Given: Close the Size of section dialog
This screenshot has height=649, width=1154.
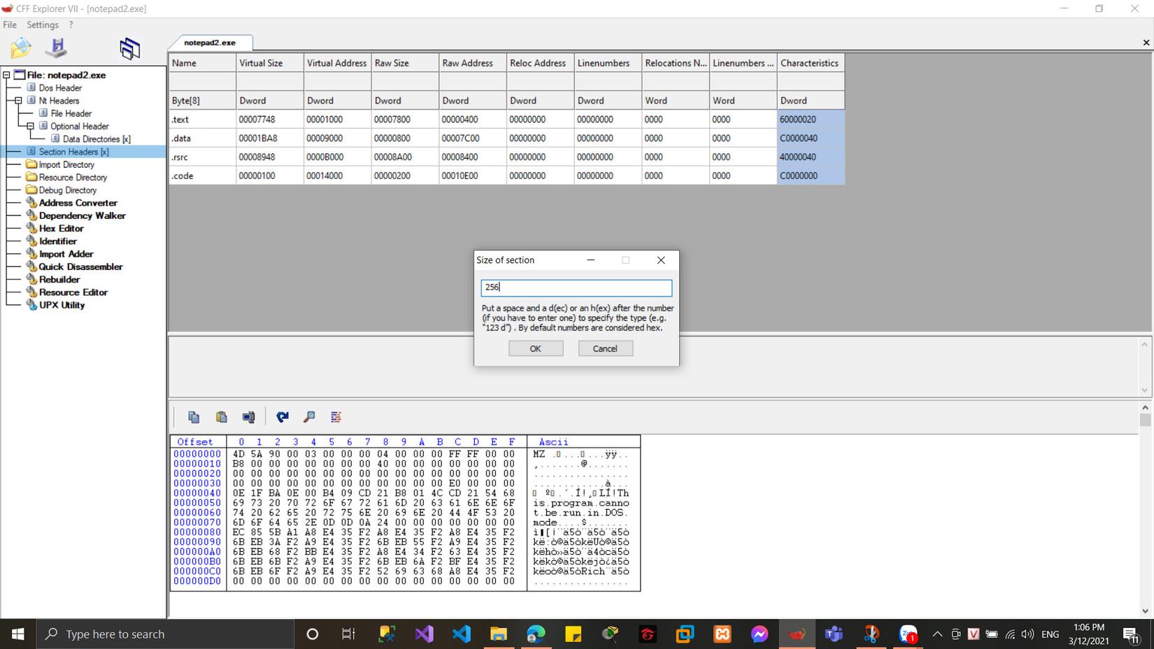Looking at the screenshot, I should tap(661, 260).
